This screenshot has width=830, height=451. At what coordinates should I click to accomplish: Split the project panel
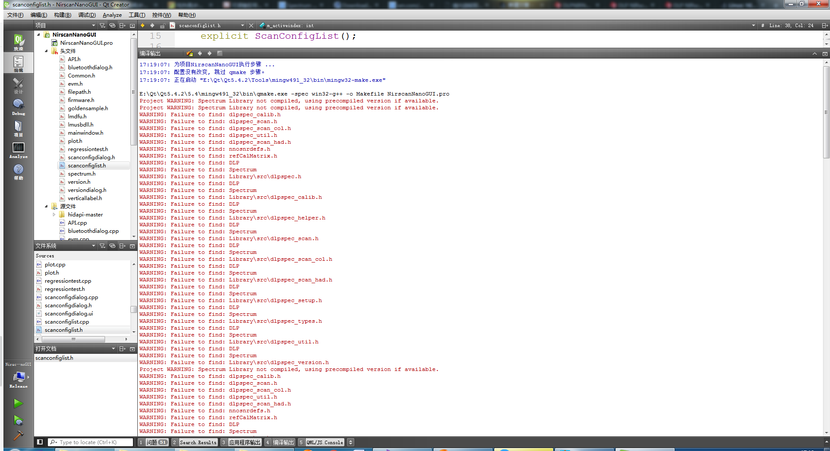click(x=122, y=25)
